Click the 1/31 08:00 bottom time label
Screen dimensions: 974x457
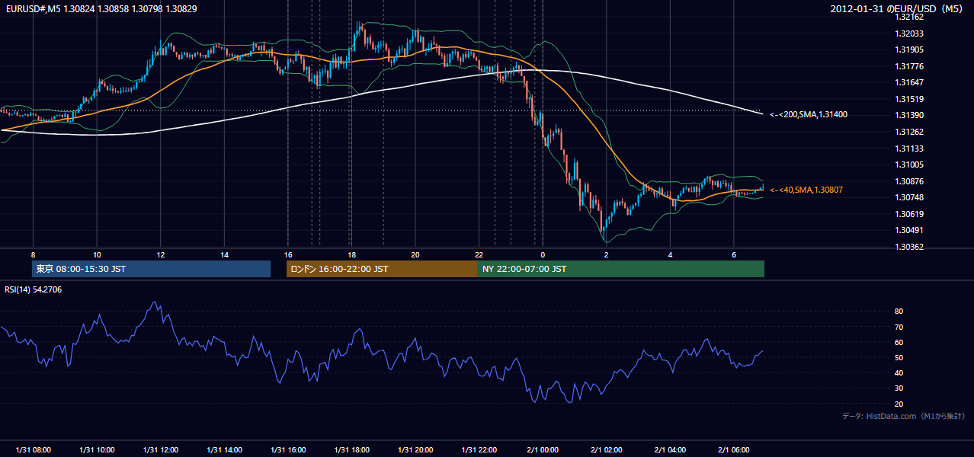click(x=33, y=450)
